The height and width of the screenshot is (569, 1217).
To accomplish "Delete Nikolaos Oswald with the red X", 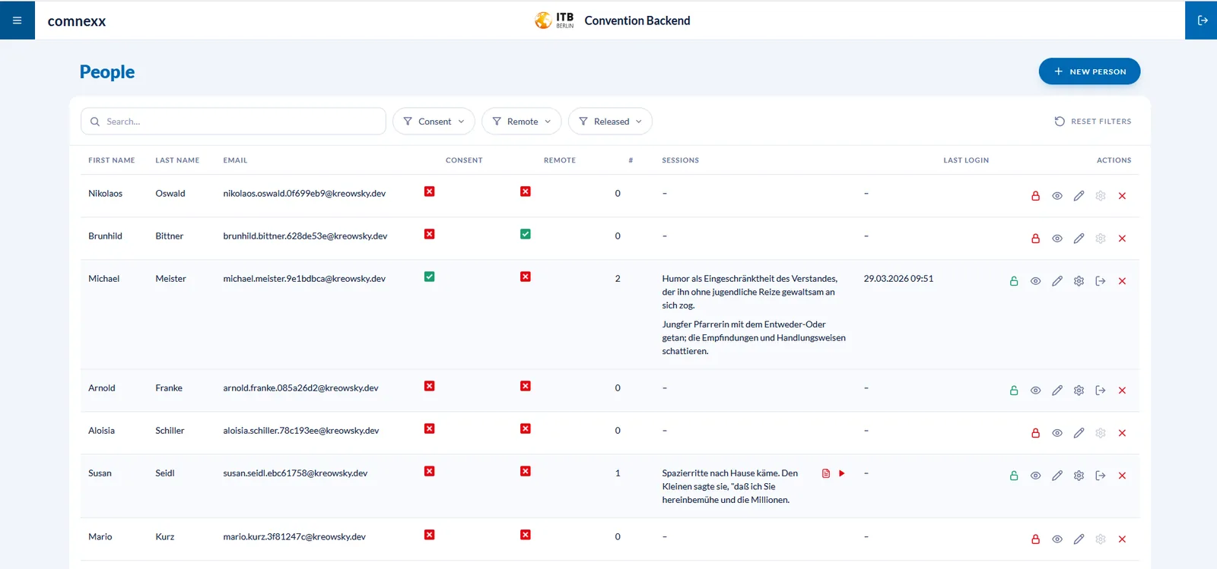I will [1122, 196].
